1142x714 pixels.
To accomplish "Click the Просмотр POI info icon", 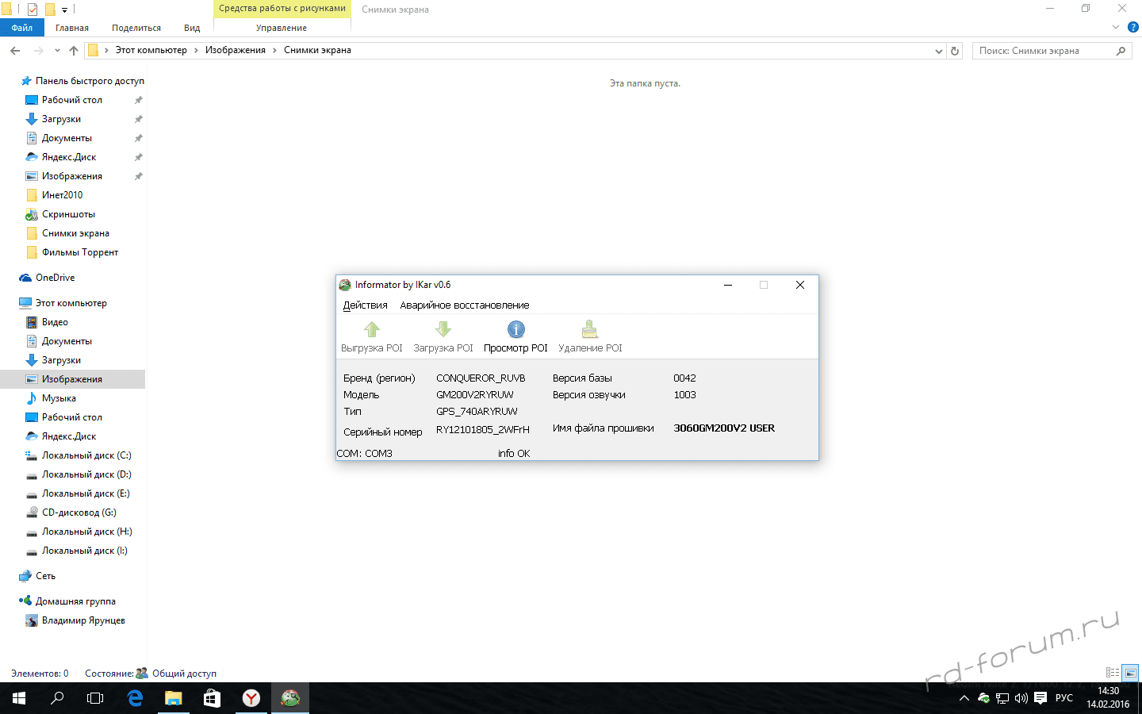I will [515, 329].
